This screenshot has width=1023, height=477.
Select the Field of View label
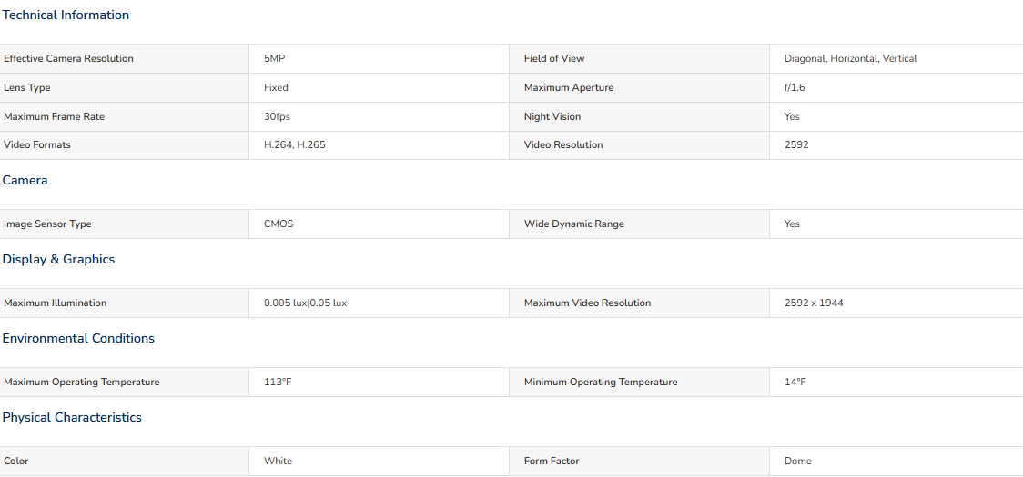(x=554, y=59)
